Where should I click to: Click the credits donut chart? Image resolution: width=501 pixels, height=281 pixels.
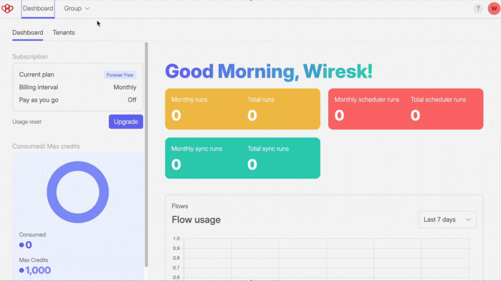tap(78, 192)
